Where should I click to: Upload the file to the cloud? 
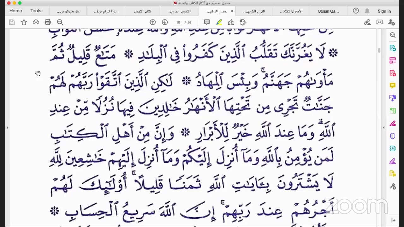(x=36, y=22)
